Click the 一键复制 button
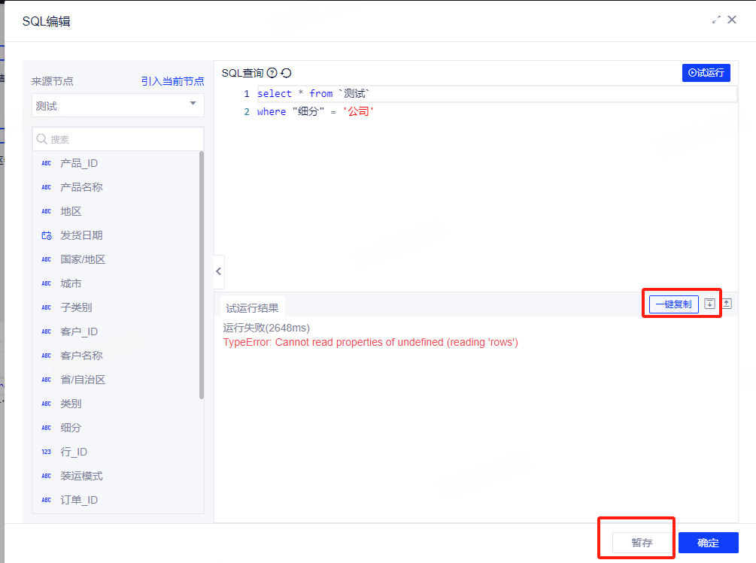The image size is (756, 563). [673, 304]
